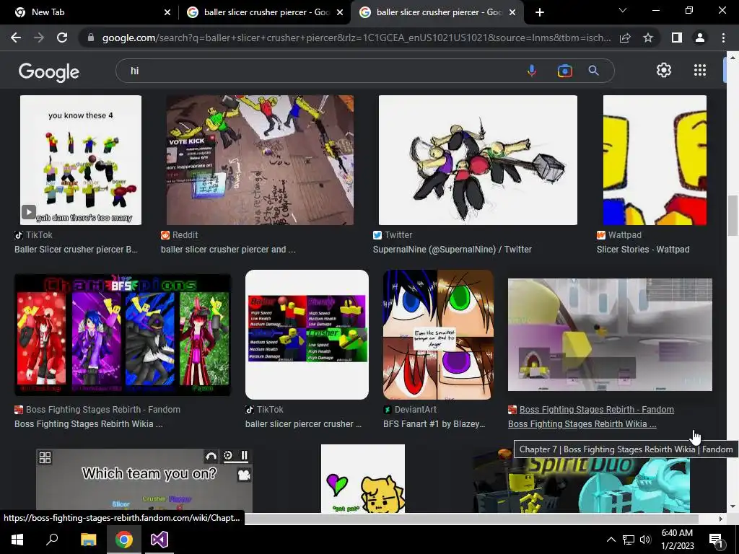Viewport: 739px width, 554px height.
Task: Open a new browser tab
Action: click(540, 12)
